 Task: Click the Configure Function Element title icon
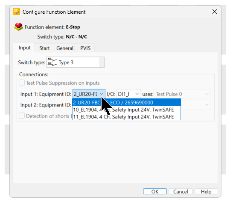pos(17,12)
